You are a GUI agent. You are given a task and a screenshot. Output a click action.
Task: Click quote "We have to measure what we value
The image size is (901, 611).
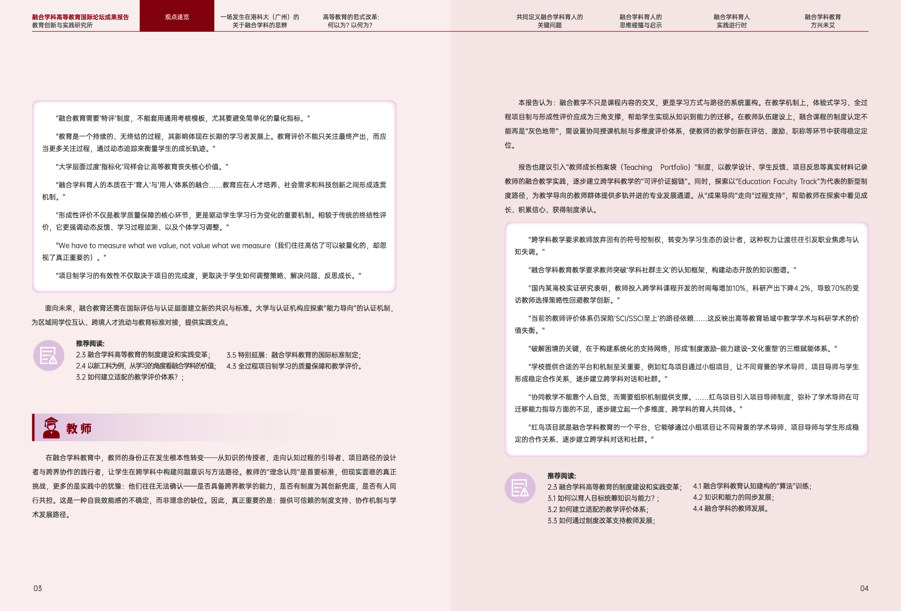(x=214, y=251)
